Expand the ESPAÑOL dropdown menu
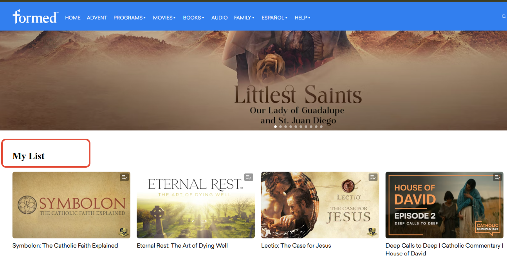The image size is (507, 266). [x=274, y=18]
